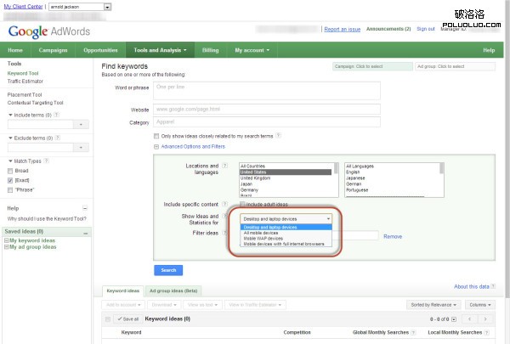Check 'Only show ideas closely related' box
The image size is (510, 344).
156,135
